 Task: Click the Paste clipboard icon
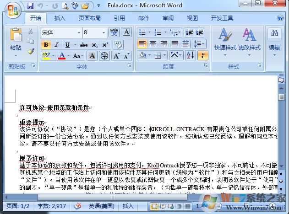(x=16, y=35)
